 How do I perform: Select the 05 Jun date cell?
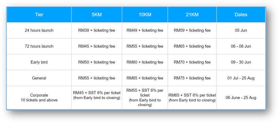coord(241,31)
